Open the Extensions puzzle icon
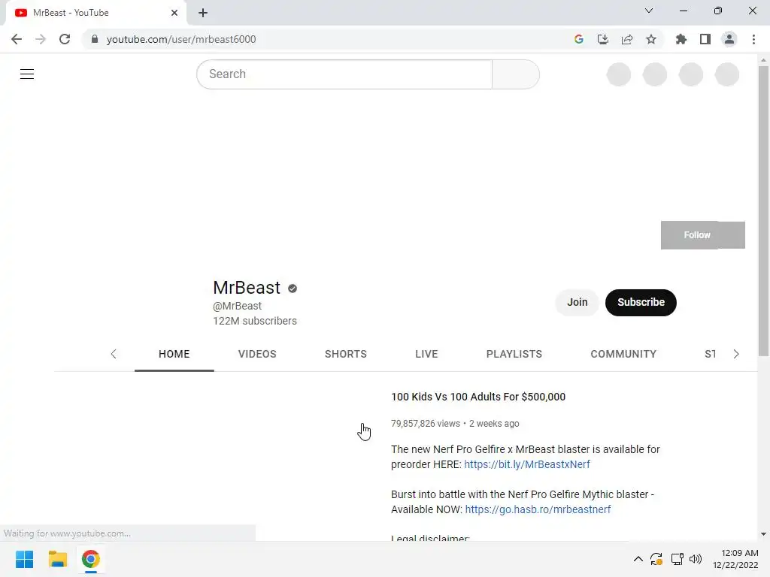 click(681, 39)
